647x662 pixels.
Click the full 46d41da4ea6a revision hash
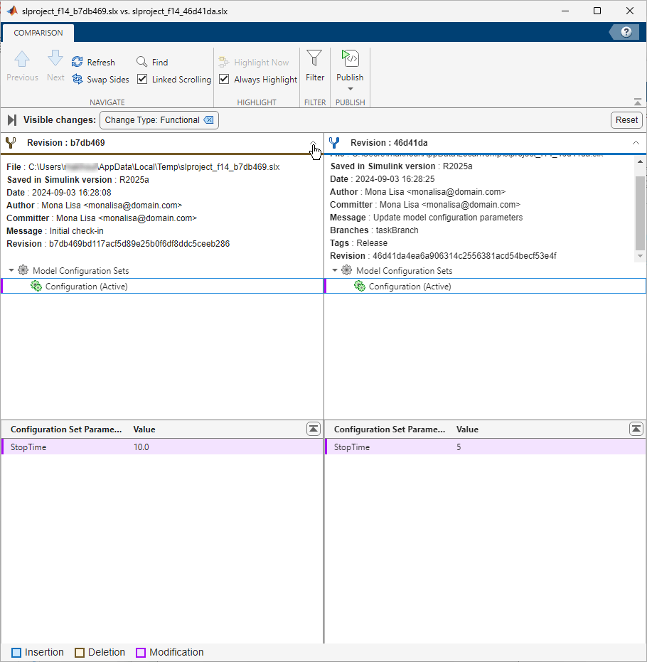464,256
